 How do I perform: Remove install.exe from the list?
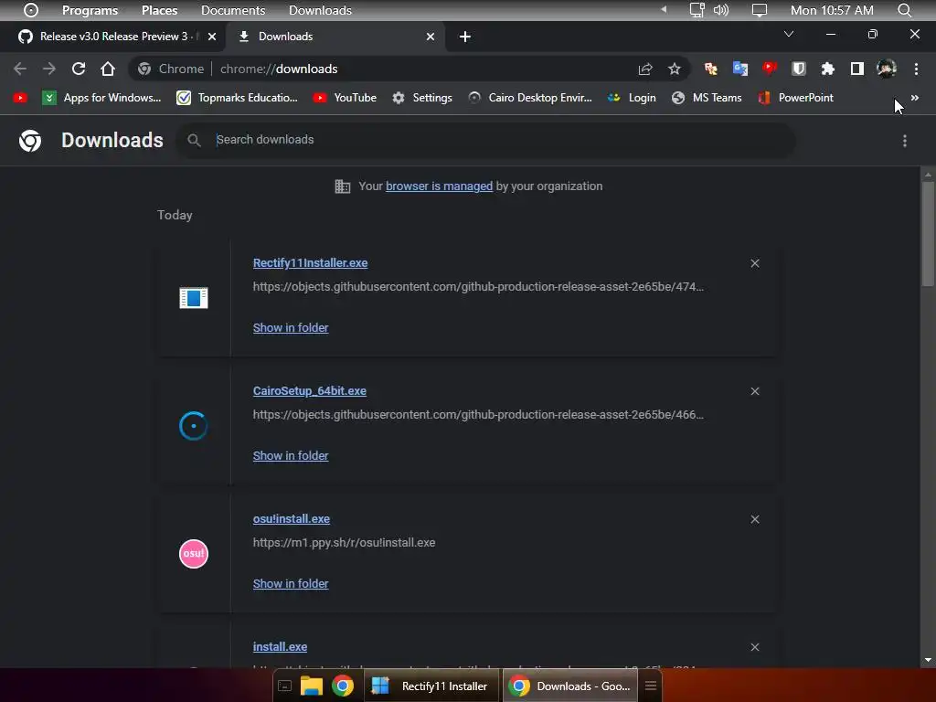point(754,647)
